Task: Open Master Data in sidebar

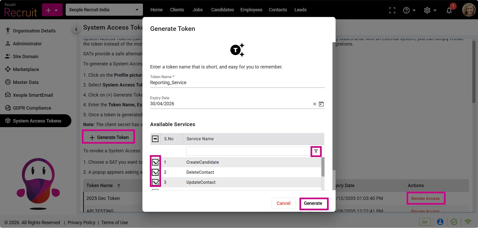Action: [x=25, y=82]
